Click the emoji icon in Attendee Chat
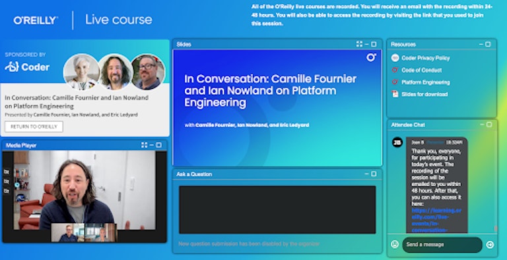This screenshot has height=260, width=507. (x=395, y=244)
